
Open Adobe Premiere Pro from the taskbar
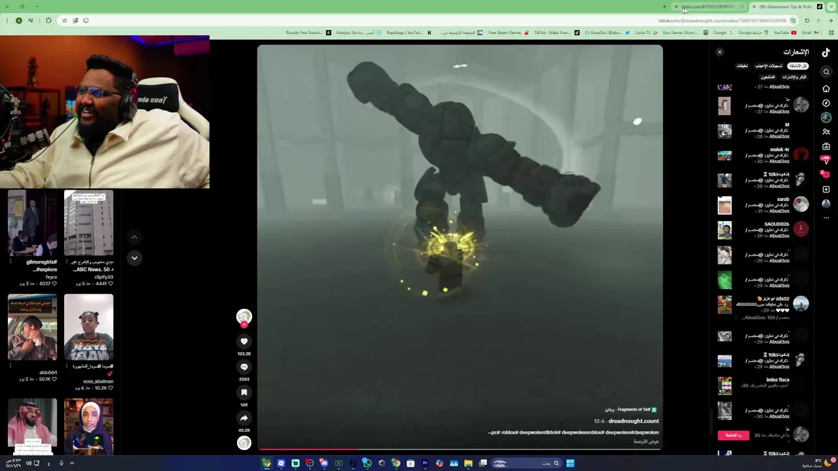click(425, 463)
